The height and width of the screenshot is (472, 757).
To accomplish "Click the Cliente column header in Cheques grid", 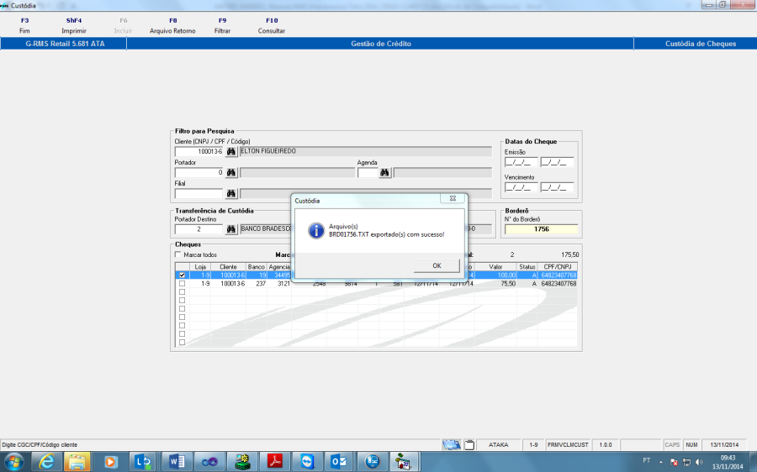I will [228, 266].
